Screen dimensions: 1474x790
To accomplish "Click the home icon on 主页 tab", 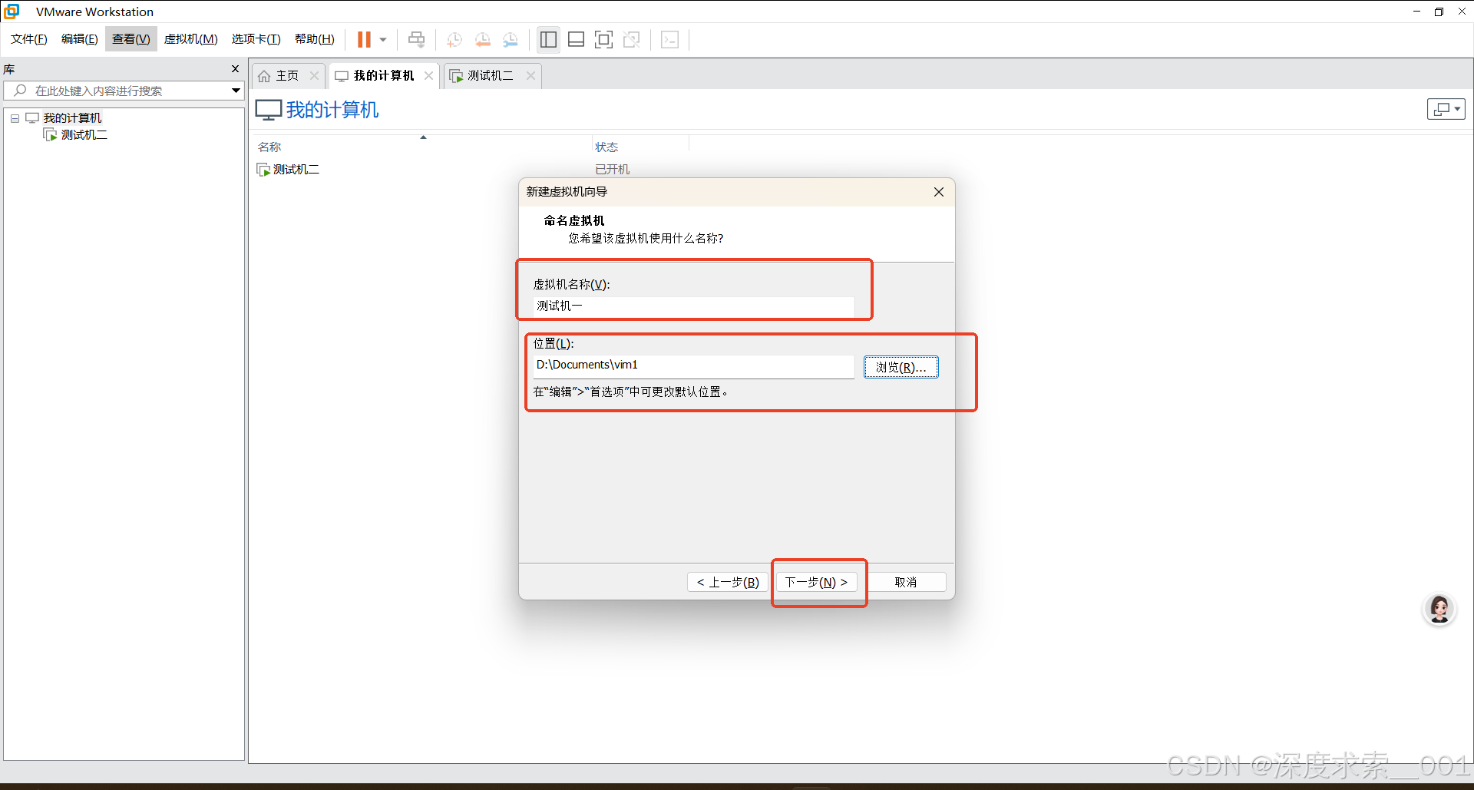I will (x=264, y=76).
